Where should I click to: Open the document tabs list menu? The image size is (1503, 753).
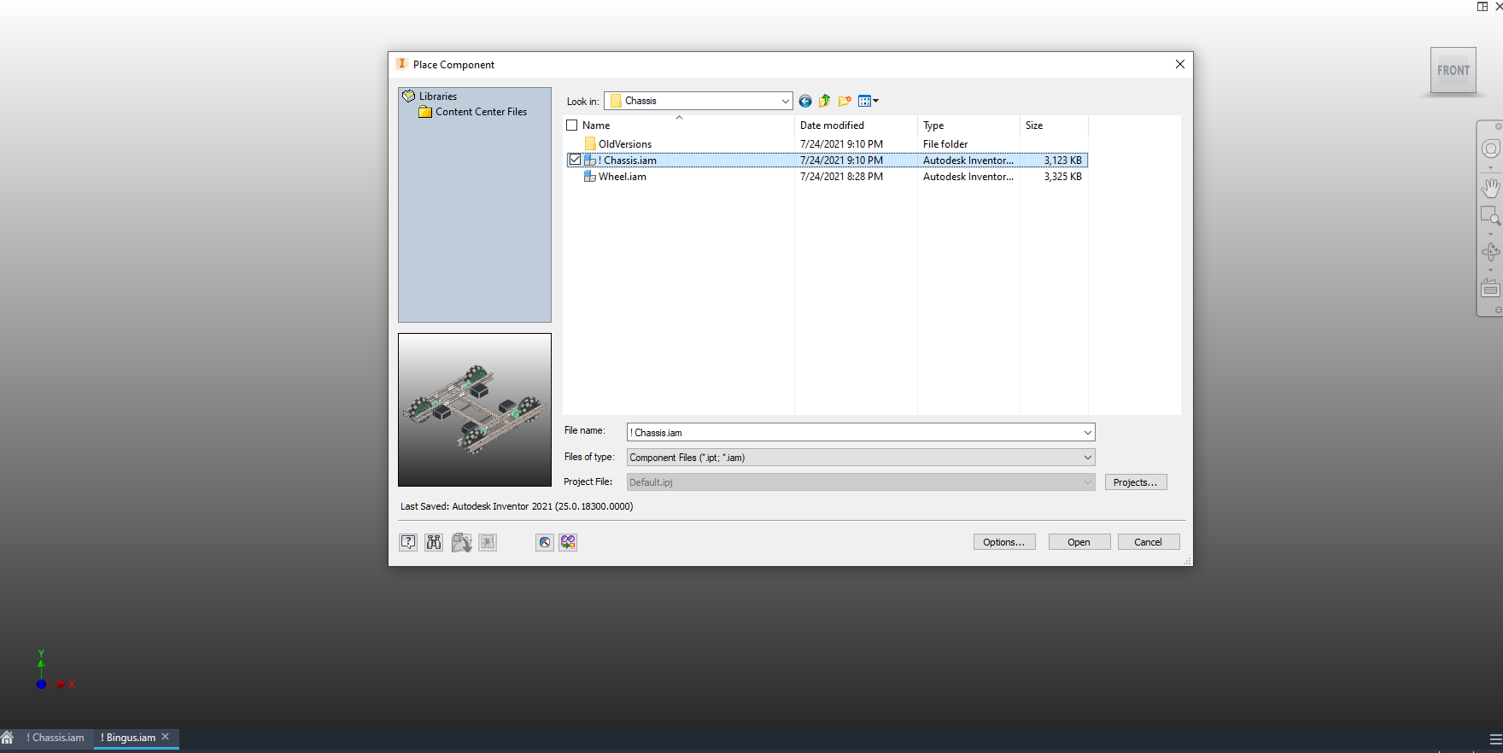pos(1495,738)
